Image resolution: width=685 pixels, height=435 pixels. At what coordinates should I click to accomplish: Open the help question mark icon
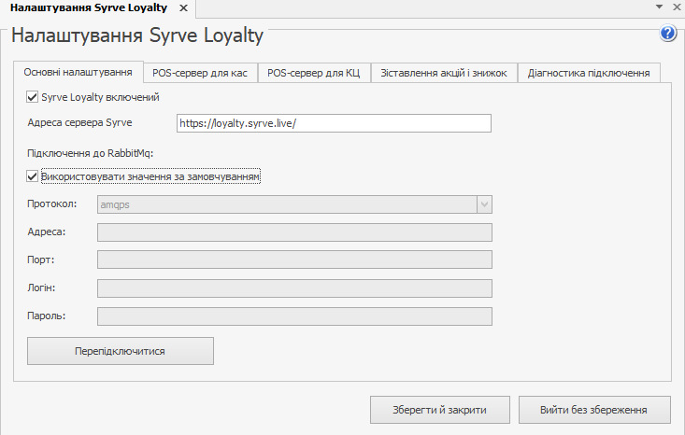[x=667, y=35]
